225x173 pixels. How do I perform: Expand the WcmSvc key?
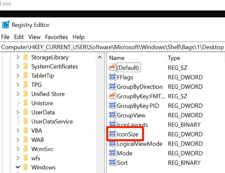18,149
